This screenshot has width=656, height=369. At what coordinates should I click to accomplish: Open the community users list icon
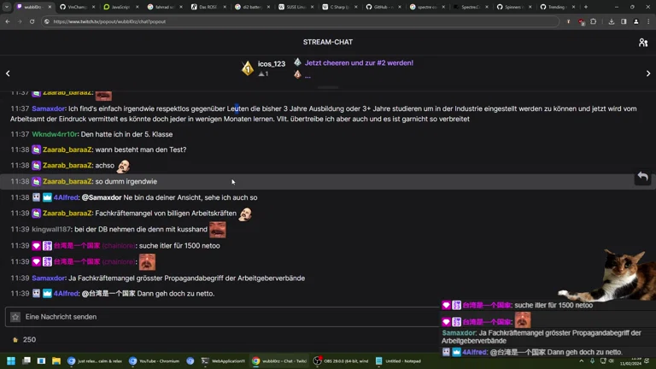642,42
